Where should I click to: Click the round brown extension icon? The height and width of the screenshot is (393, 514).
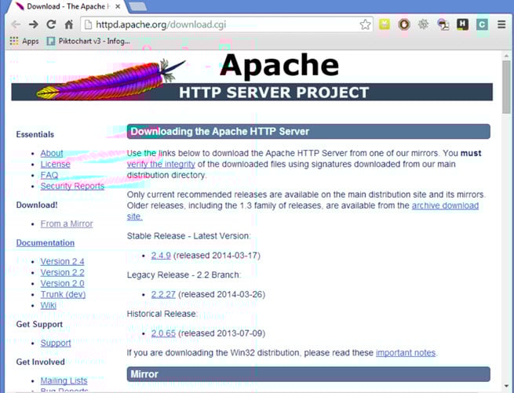pos(404,24)
